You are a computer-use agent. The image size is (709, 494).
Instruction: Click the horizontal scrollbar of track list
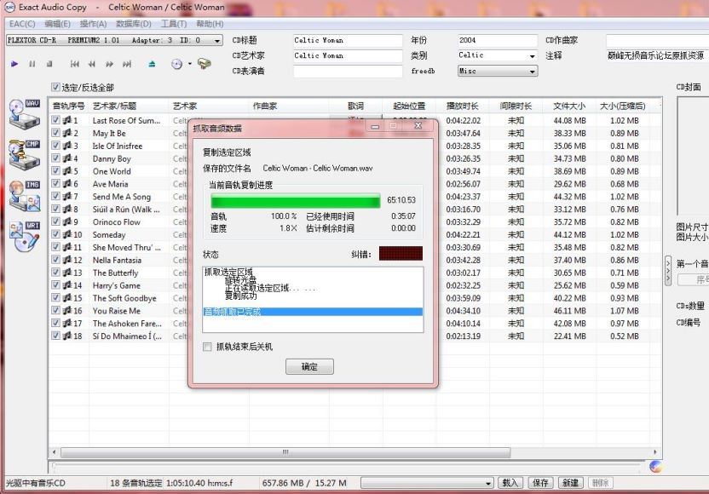click(285, 452)
